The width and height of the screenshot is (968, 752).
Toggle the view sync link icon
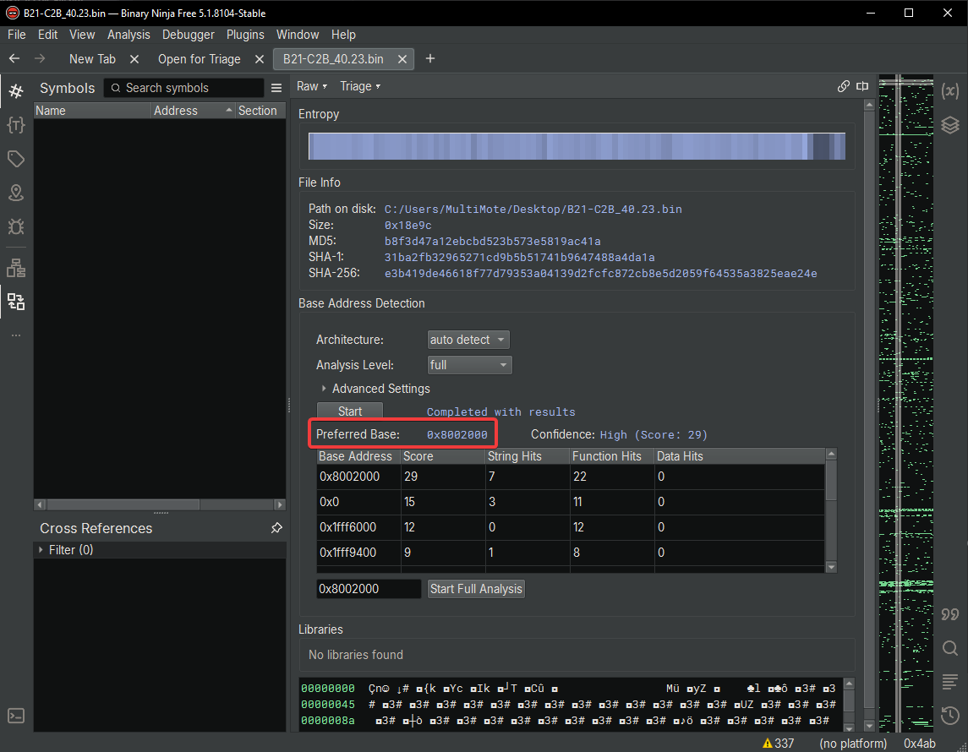(x=843, y=86)
